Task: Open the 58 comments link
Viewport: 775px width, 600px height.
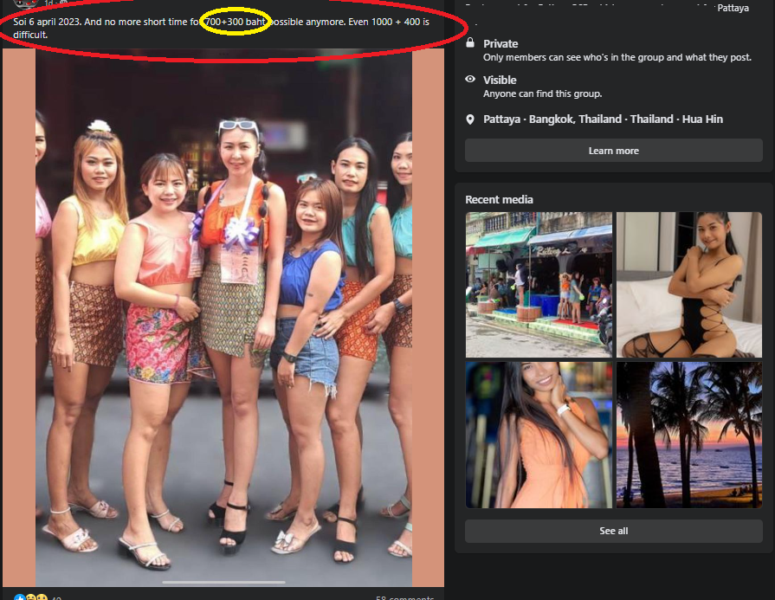Action: point(404,597)
